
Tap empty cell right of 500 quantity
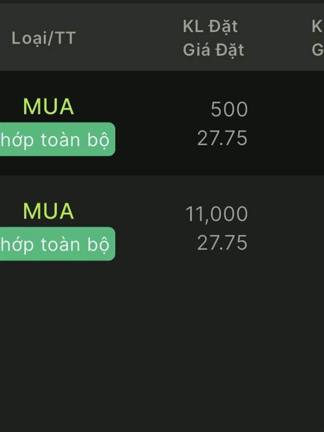(287, 110)
